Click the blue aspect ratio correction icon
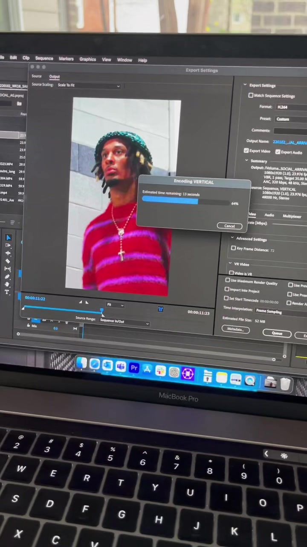This screenshot has height=547, width=307. [160, 309]
